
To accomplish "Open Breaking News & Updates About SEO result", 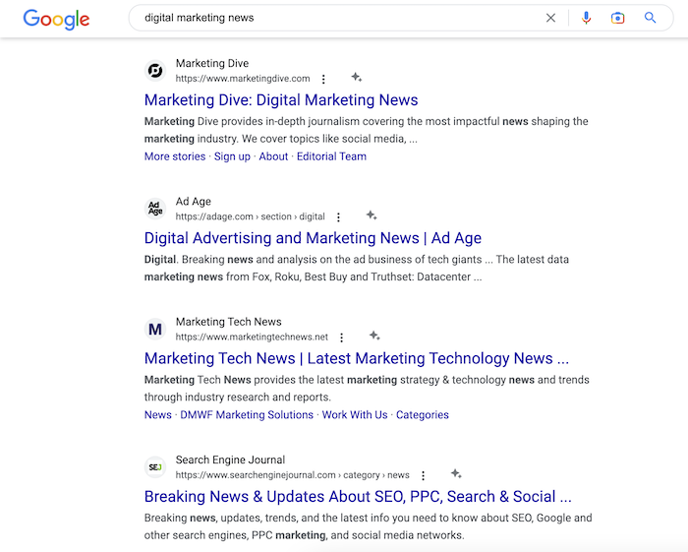I will pos(358,496).
